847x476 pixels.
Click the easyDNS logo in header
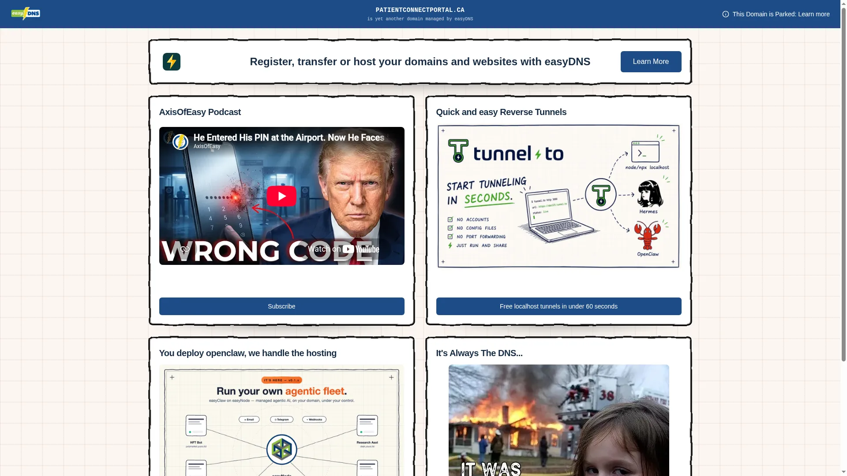tap(26, 14)
